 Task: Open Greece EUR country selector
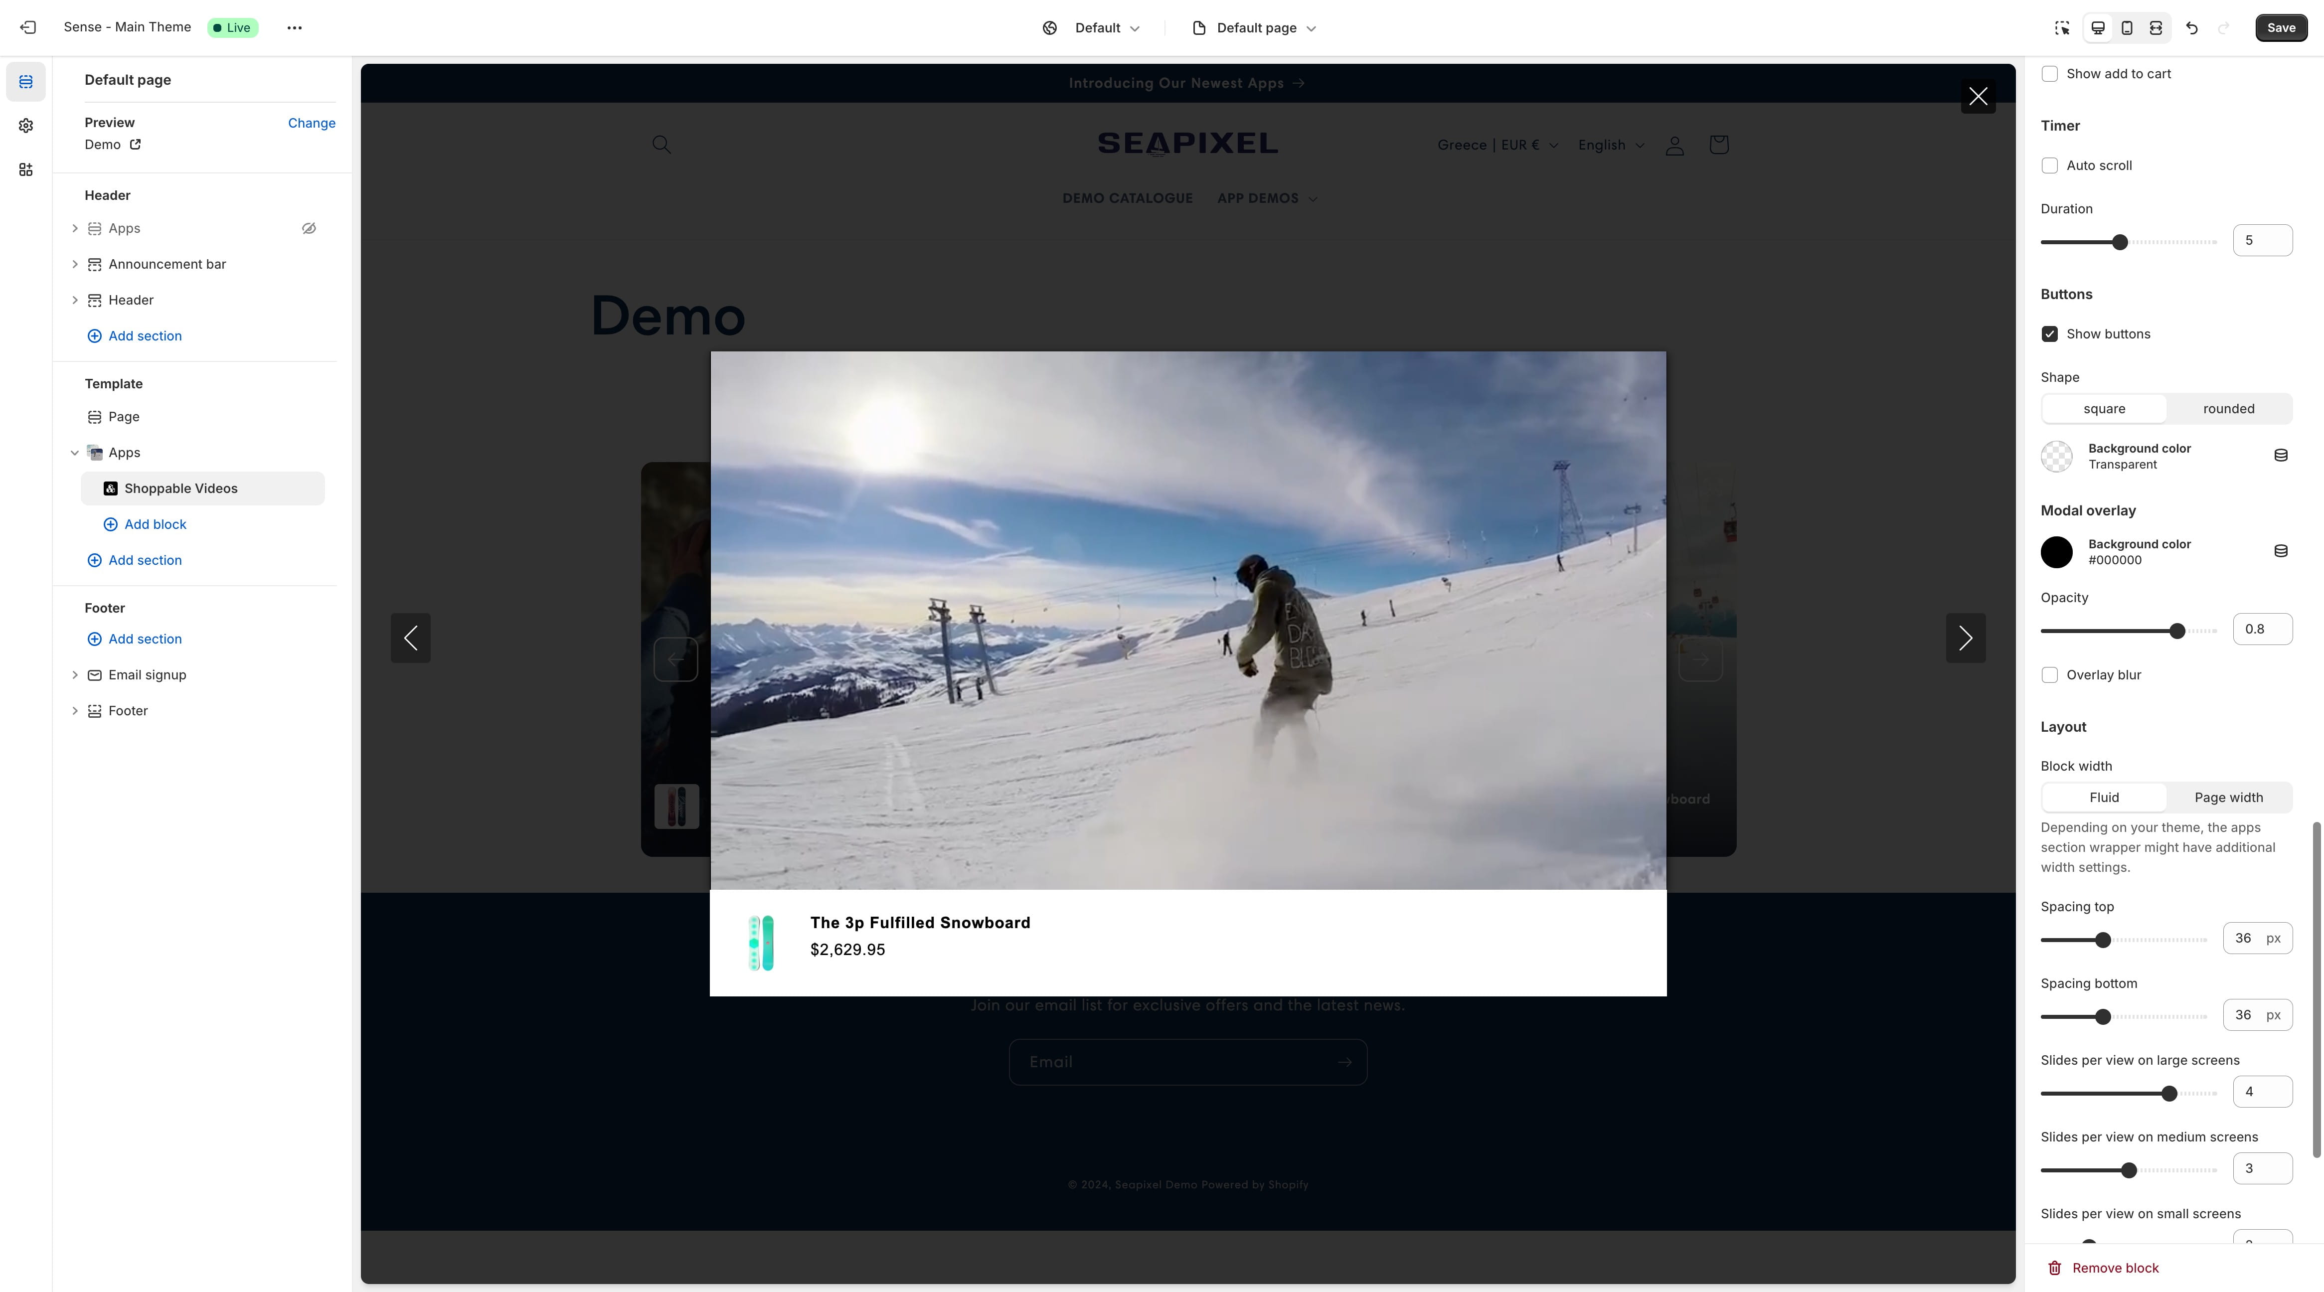[x=1497, y=145]
